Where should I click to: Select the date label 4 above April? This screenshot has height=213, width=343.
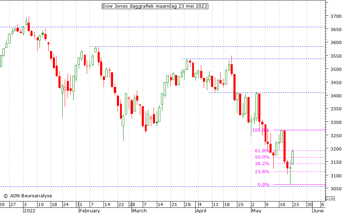click(x=200, y=205)
